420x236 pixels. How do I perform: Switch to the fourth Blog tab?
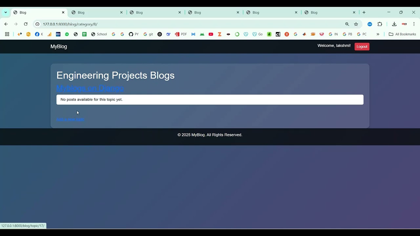click(214, 12)
